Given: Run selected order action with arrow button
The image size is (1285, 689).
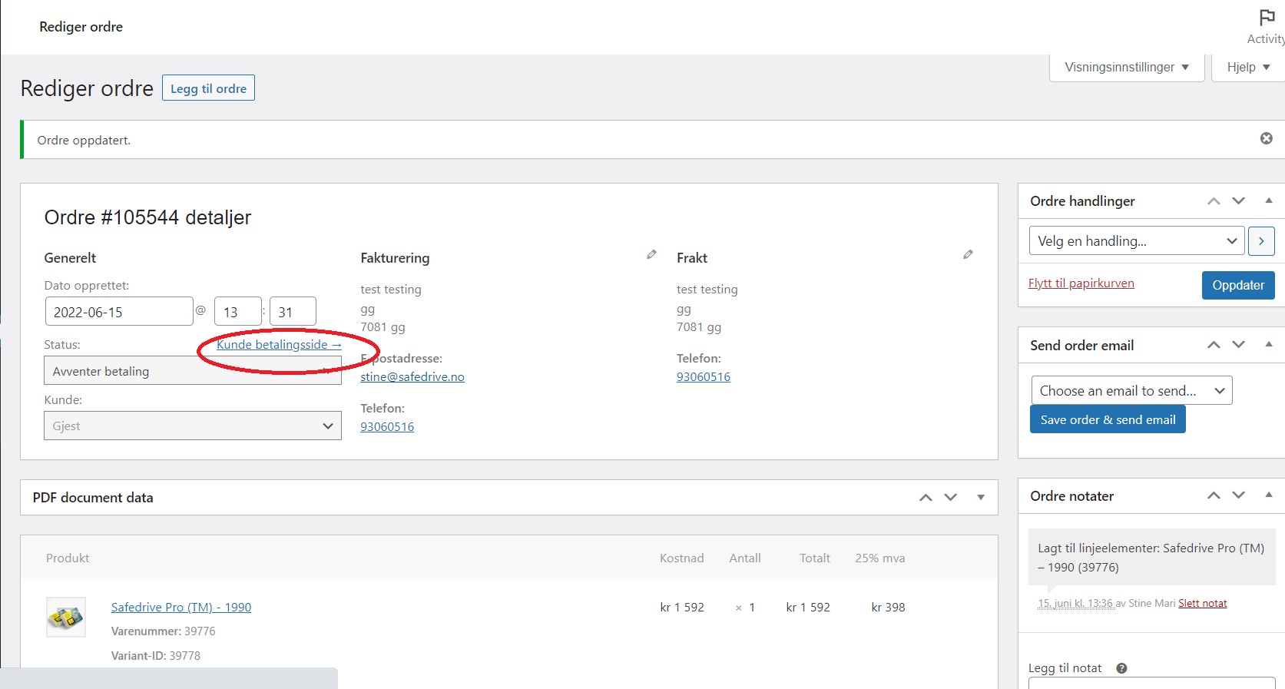Looking at the screenshot, I should (1261, 241).
